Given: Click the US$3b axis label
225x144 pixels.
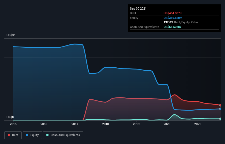Looking at the screenshot, I should (x=11, y=35).
